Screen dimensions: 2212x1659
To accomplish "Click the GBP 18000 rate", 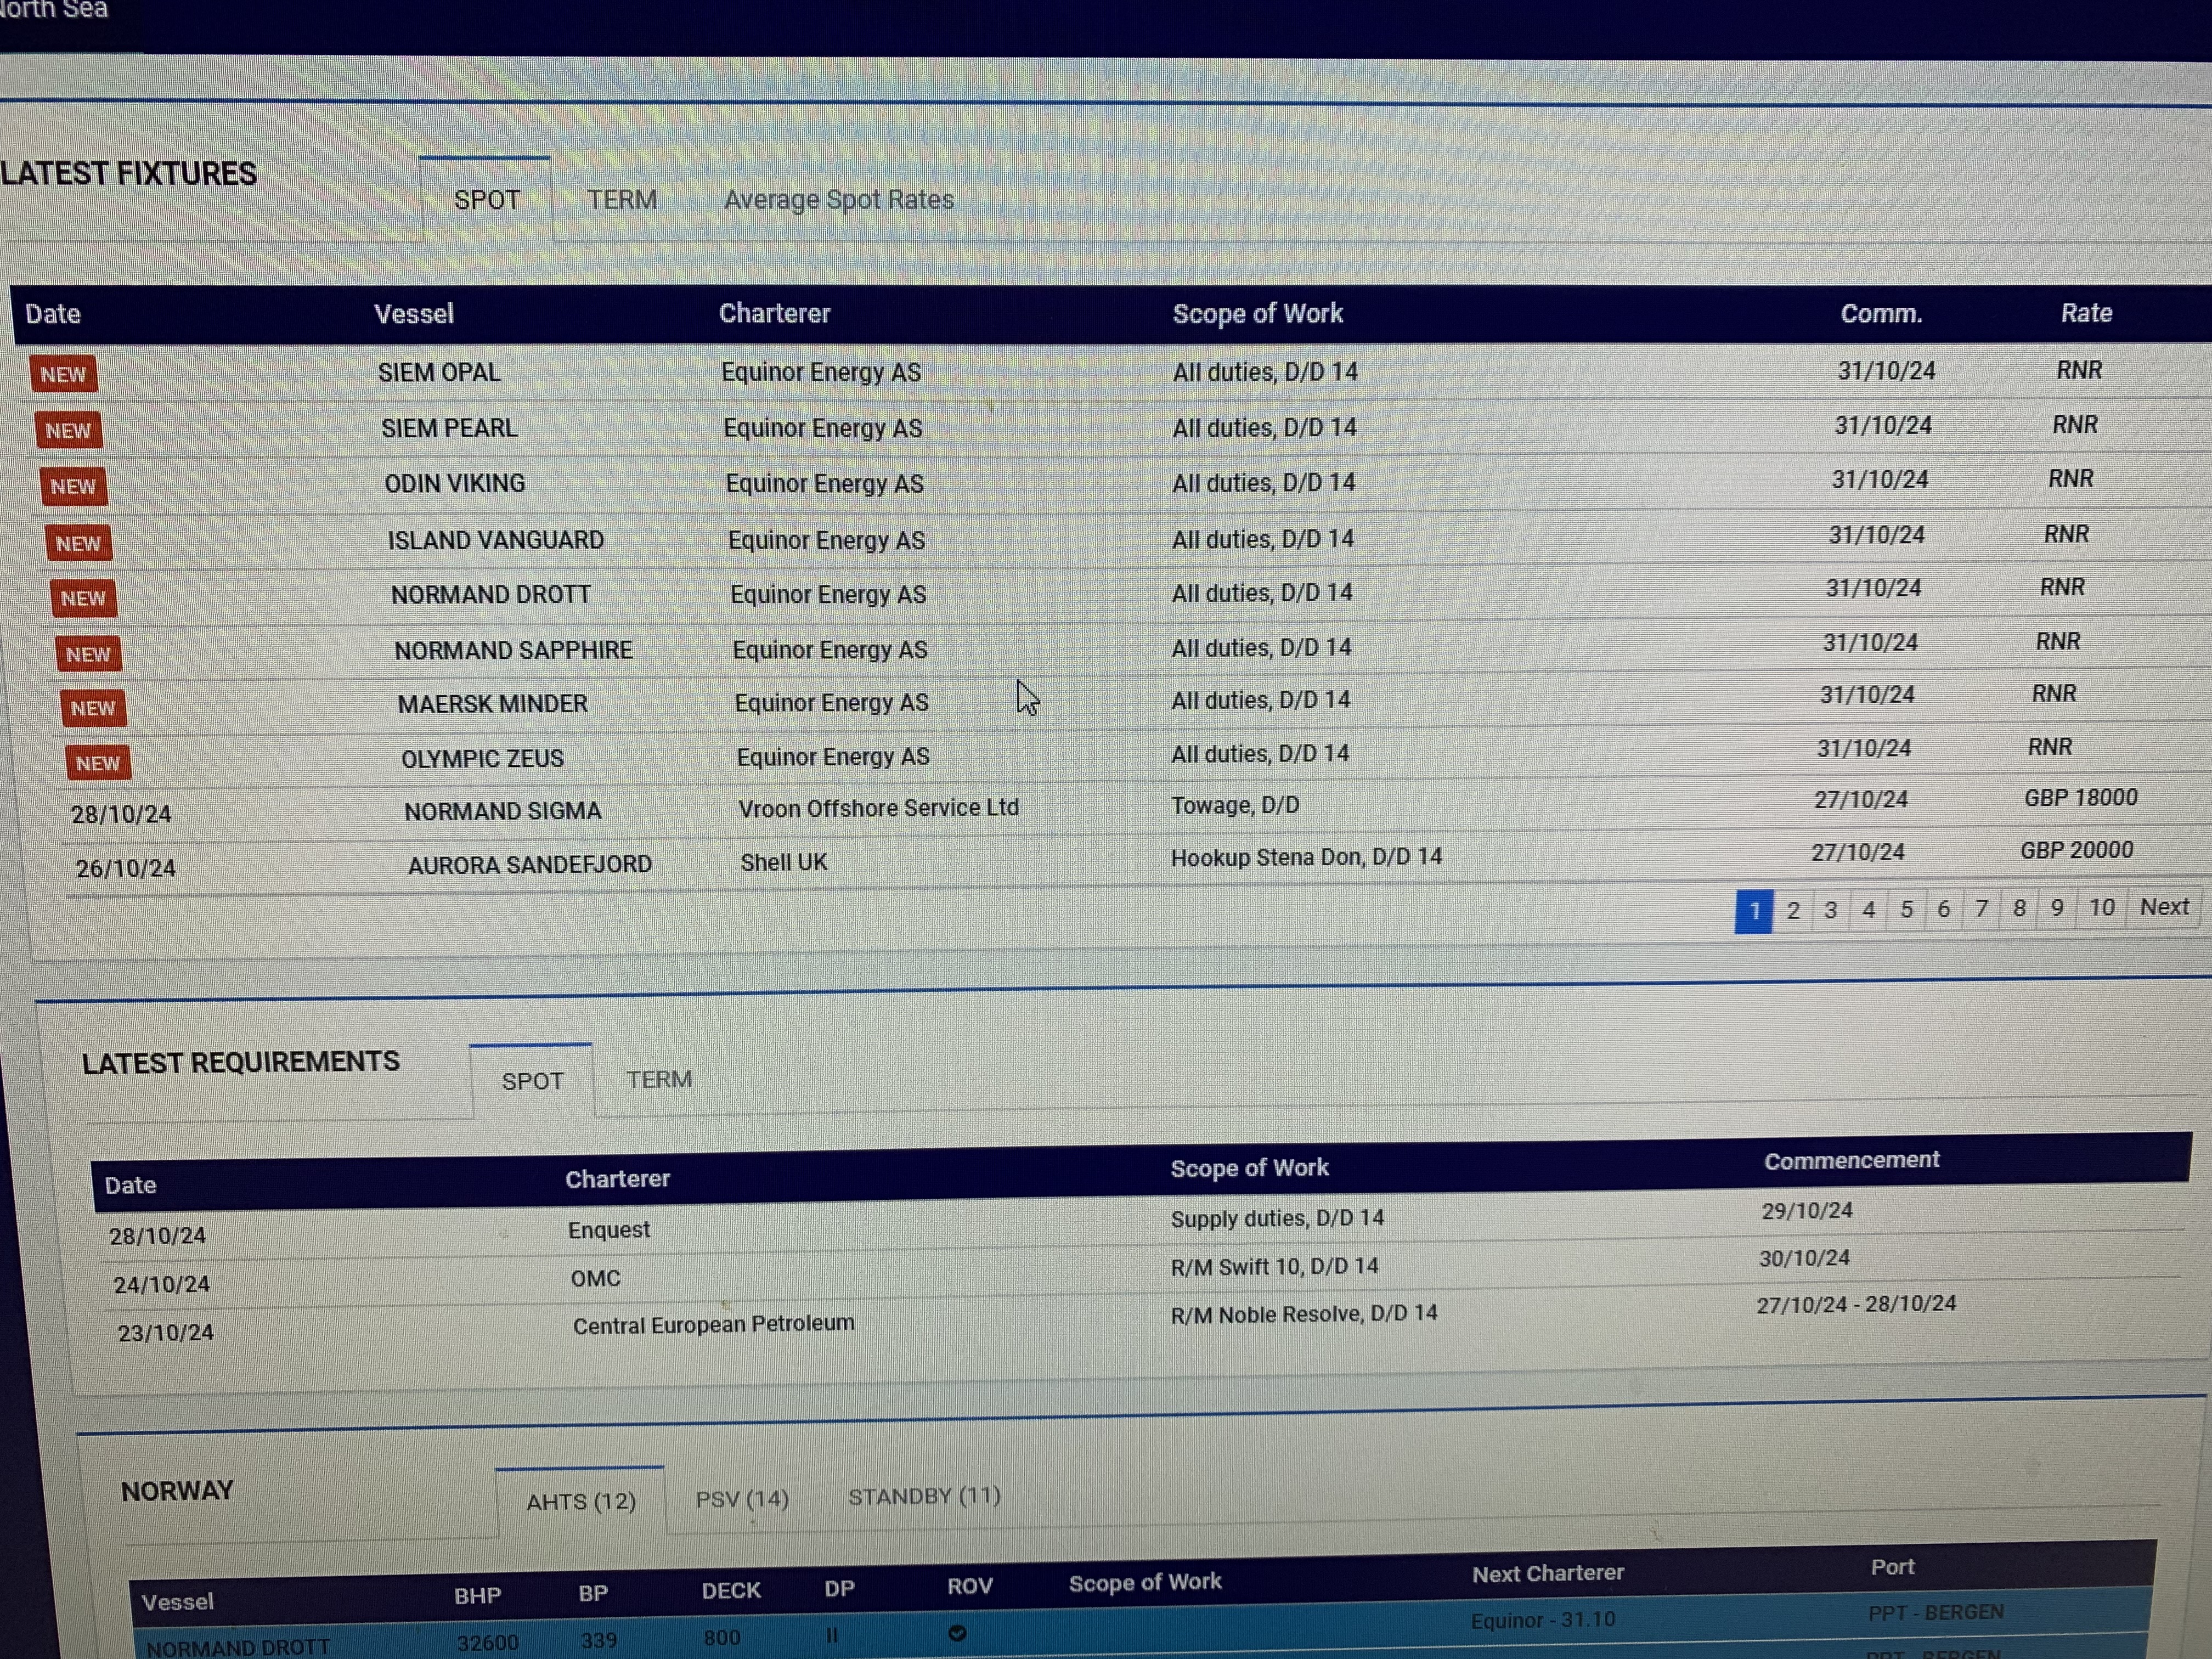I will point(2081,797).
